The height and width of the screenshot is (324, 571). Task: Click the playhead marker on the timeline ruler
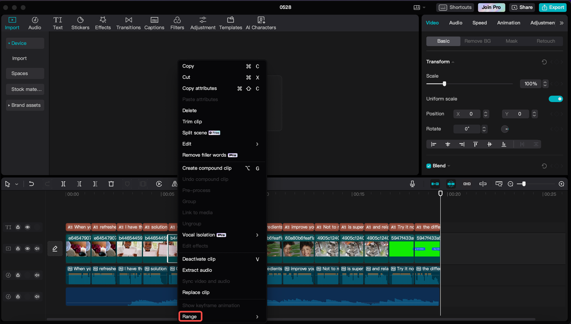click(x=440, y=193)
